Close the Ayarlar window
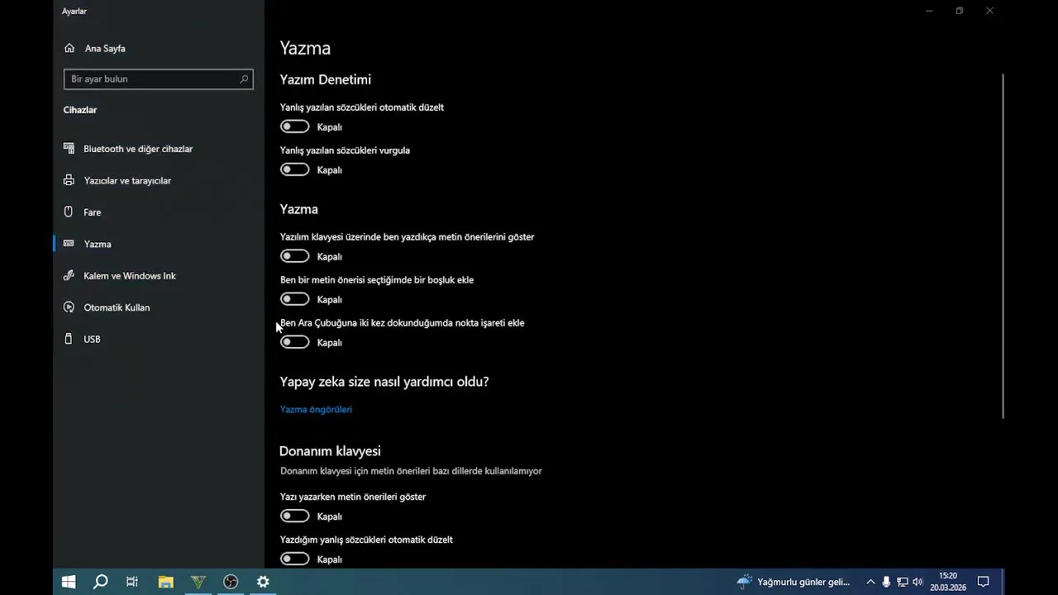The image size is (1058, 595). tap(990, 11)
